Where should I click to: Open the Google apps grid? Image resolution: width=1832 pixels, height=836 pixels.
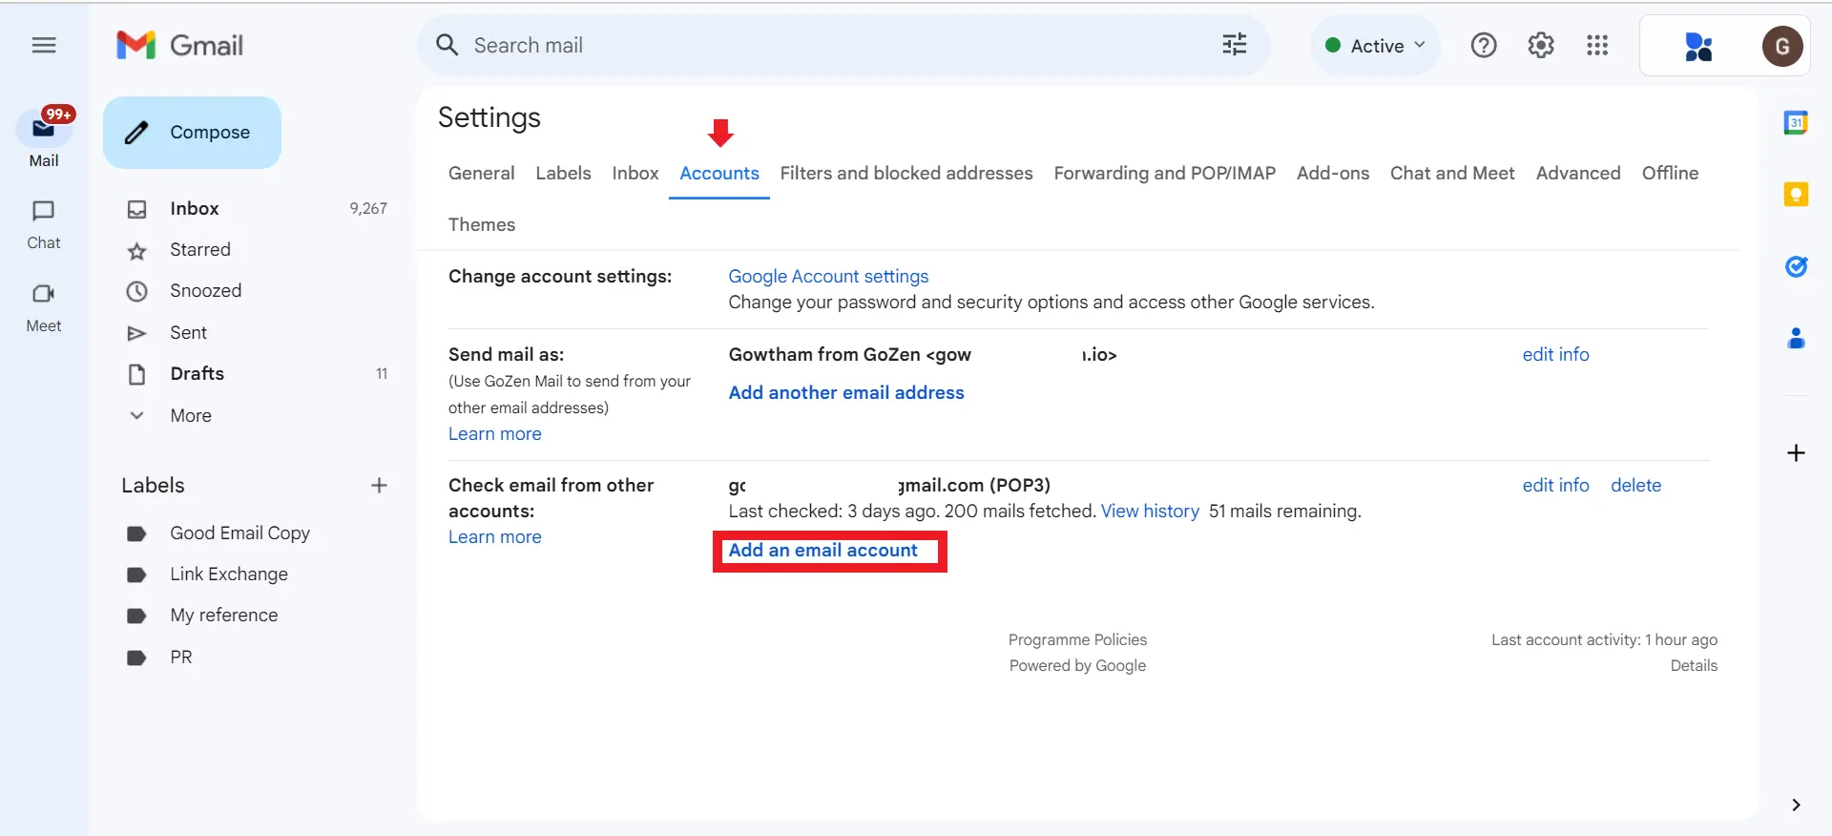tap(1597, 45)
